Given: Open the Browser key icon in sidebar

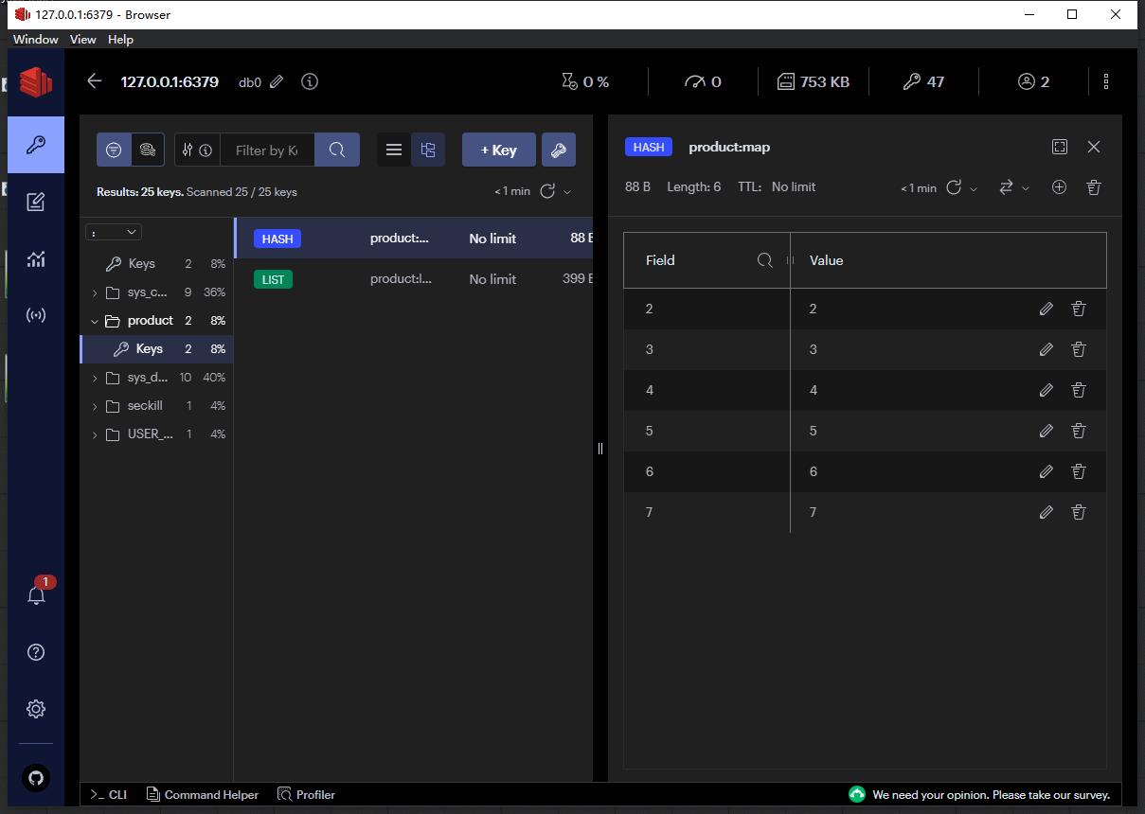Looking at the screenshot, I should point(36,145).
